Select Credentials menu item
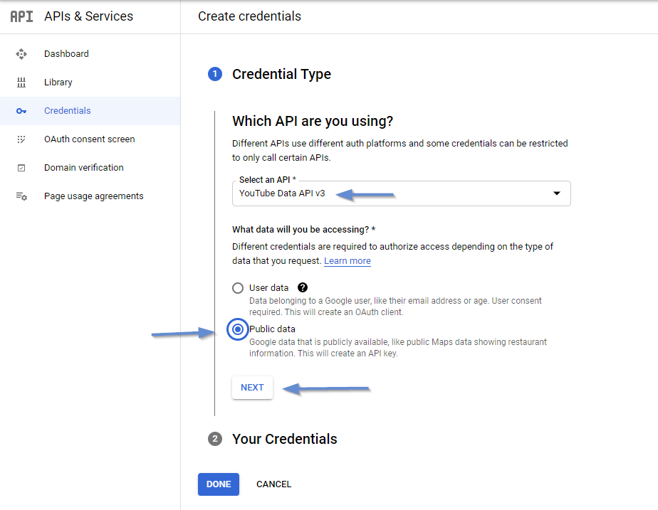 point(90,111)
